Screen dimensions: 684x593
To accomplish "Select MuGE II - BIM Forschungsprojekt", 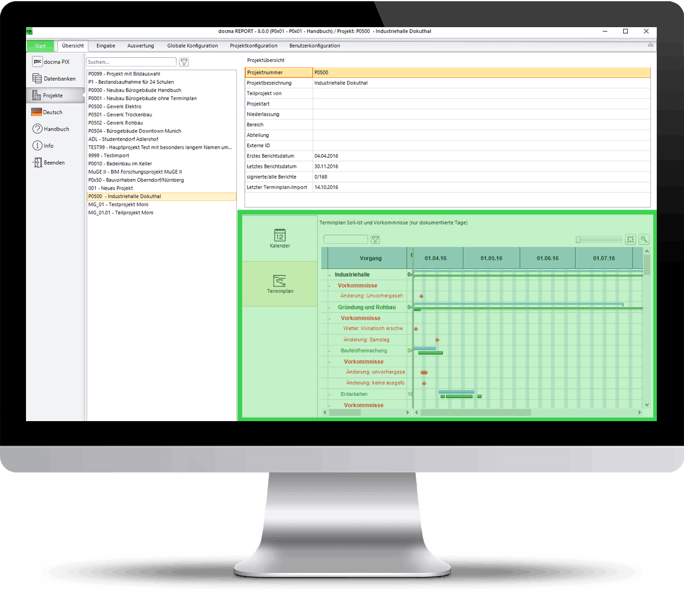I will (x=161, y=172).
